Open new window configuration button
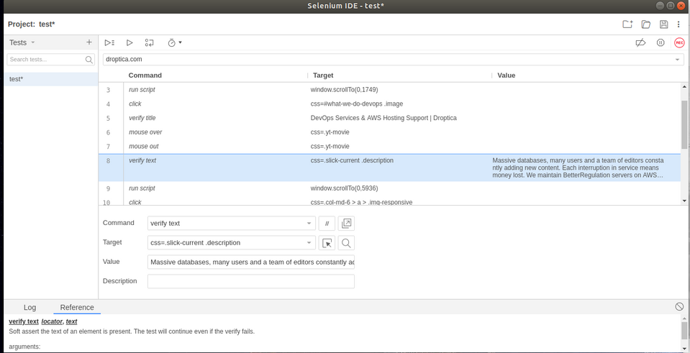 click(346, 224)
